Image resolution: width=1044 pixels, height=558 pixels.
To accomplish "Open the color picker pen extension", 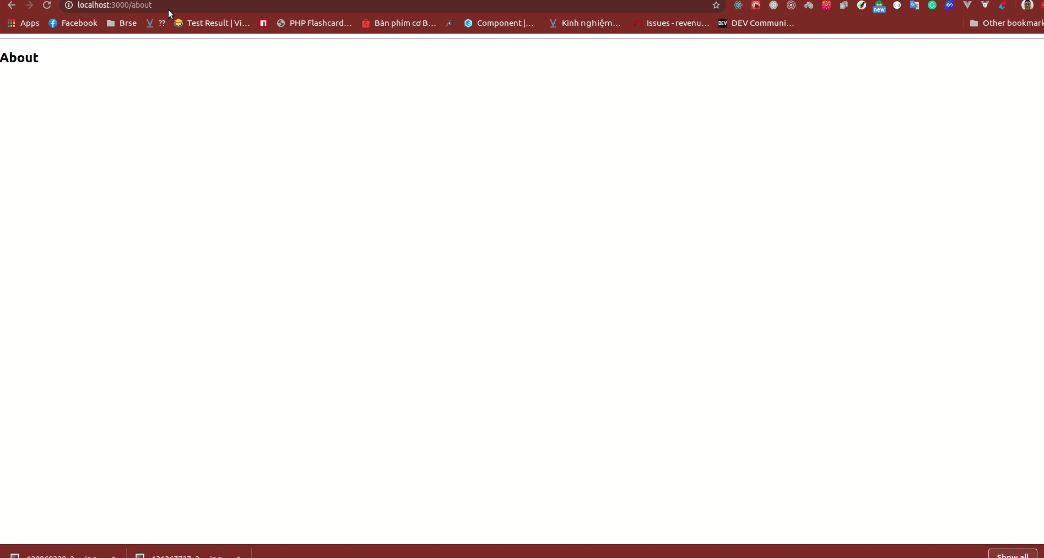I will [x=862, y=5].
